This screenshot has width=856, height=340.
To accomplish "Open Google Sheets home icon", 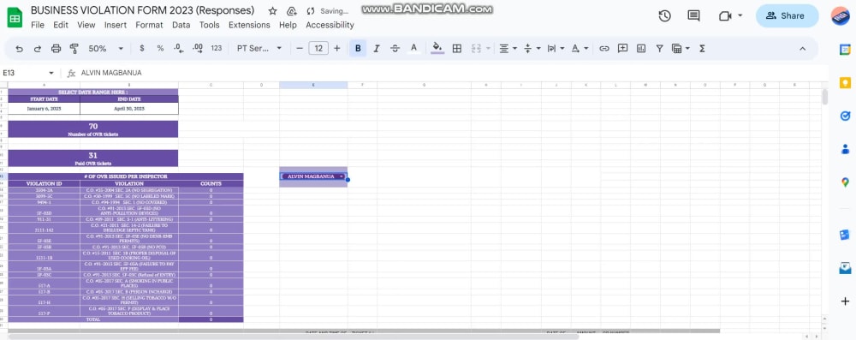I will pos(15,17).
